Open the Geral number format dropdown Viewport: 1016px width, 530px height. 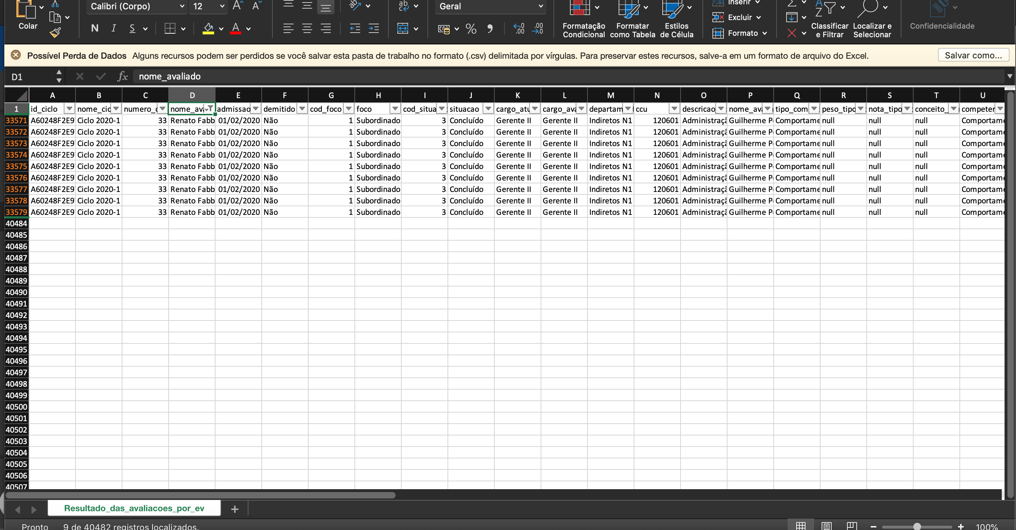click(x=540, y=6)
